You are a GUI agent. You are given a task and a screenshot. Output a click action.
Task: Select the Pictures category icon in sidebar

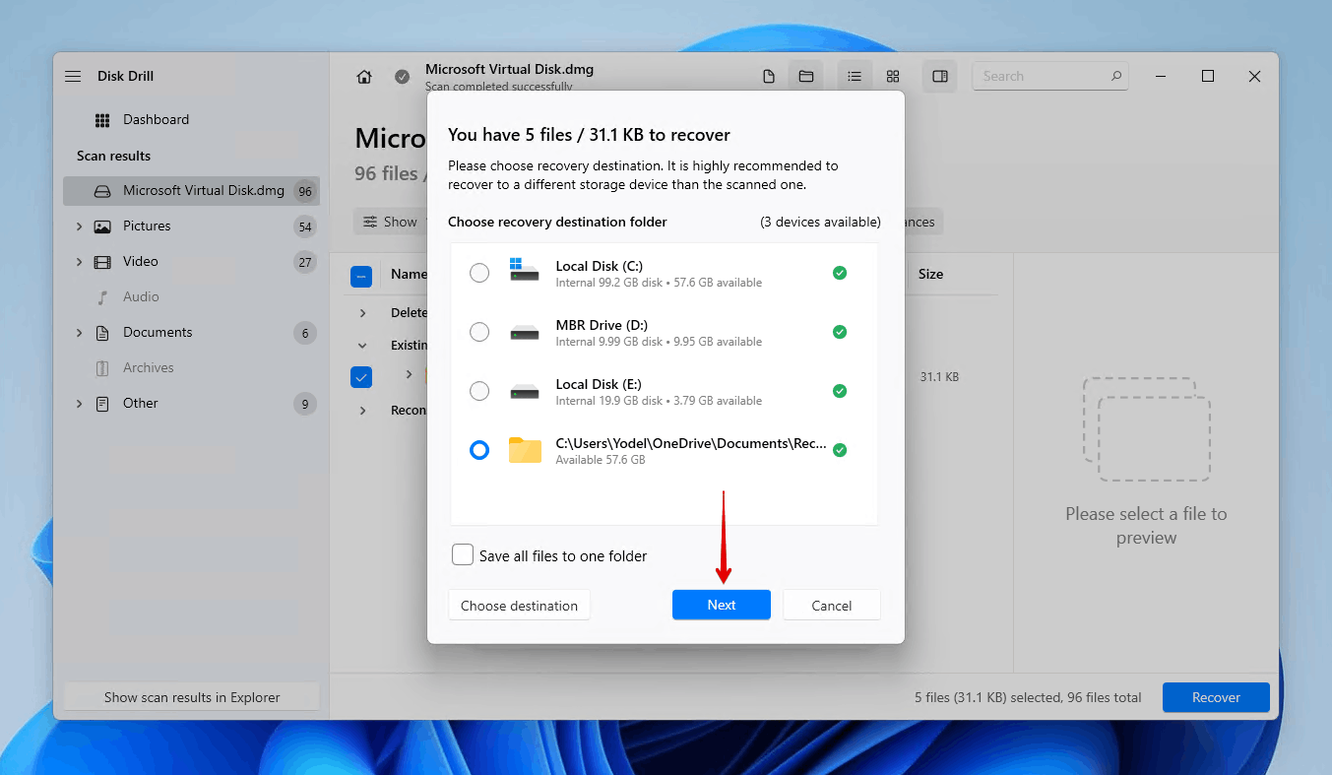coord(103,226)
